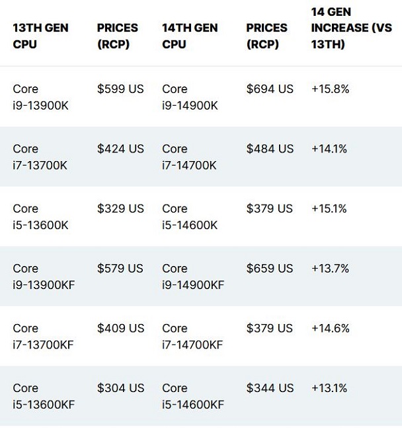This screenshot has width=402, height=429.
Task: Select the Core i9-13900K cell
Action: 40,97
